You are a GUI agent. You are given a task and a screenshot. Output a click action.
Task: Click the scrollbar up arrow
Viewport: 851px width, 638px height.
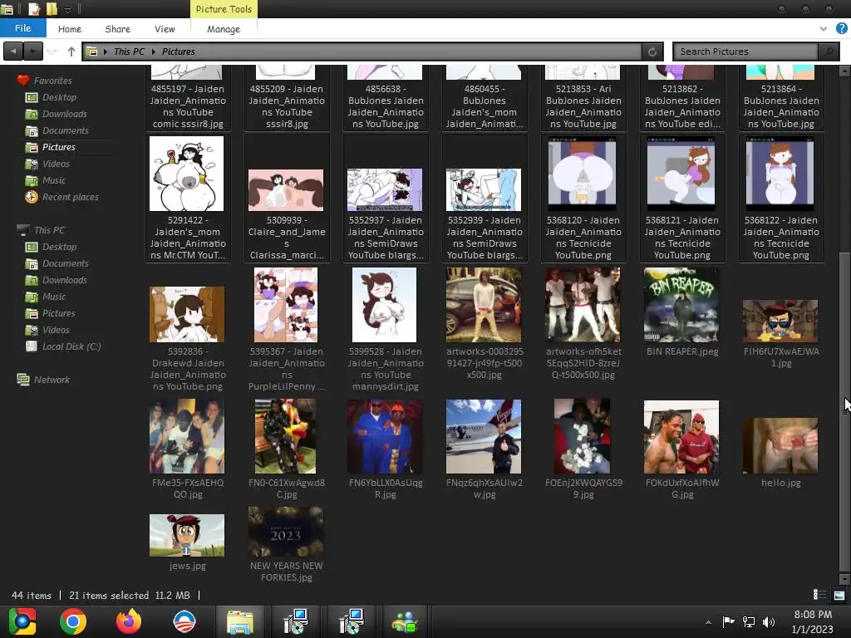point(844,71)
